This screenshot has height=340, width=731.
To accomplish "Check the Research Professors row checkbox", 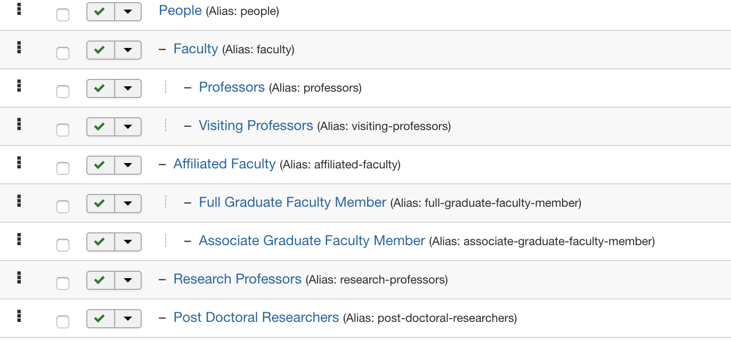I will 63,284.
